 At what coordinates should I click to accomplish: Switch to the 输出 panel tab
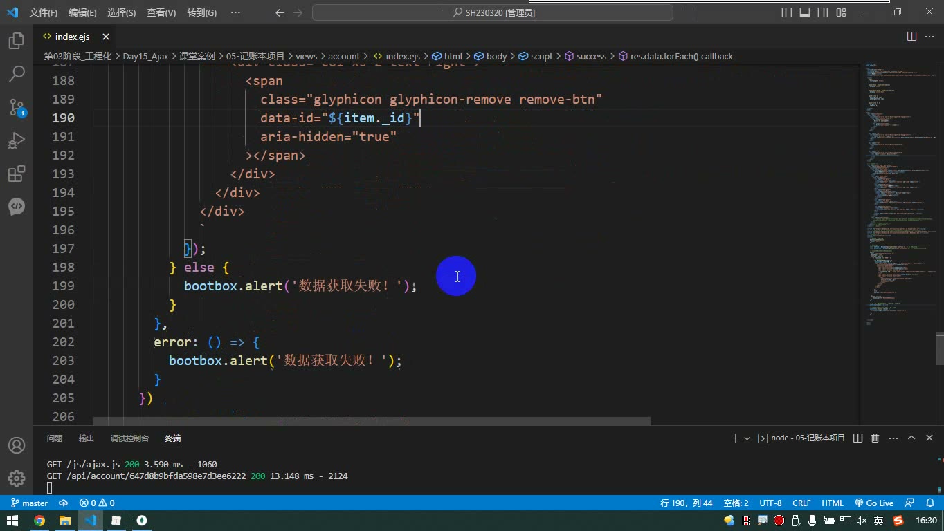click(87, 438)
